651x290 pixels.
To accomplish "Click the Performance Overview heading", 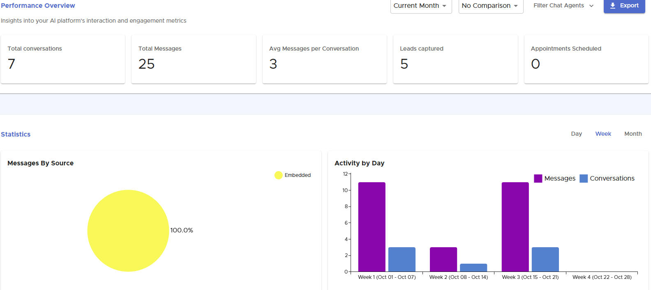I will [38, 6].
